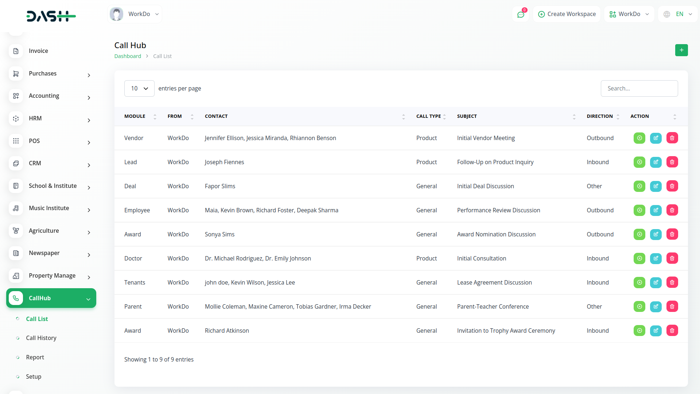Click the Dashboard breadcrumb link
Screen dimensions: 700x394
pos(127,56)
